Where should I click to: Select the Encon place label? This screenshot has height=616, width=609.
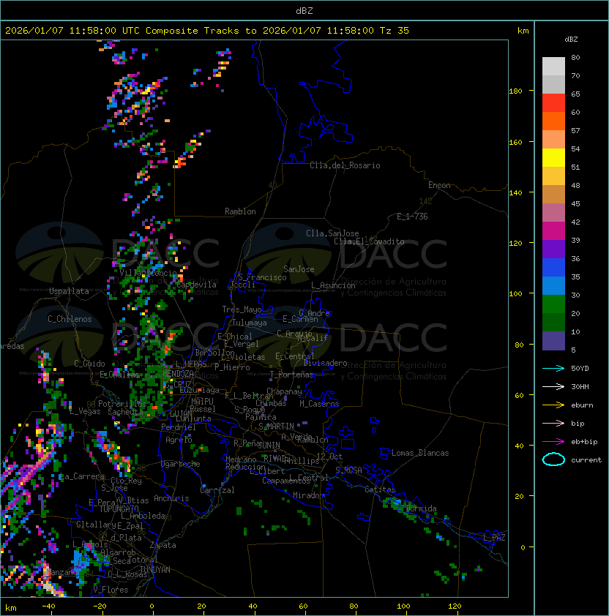(439, 185)
